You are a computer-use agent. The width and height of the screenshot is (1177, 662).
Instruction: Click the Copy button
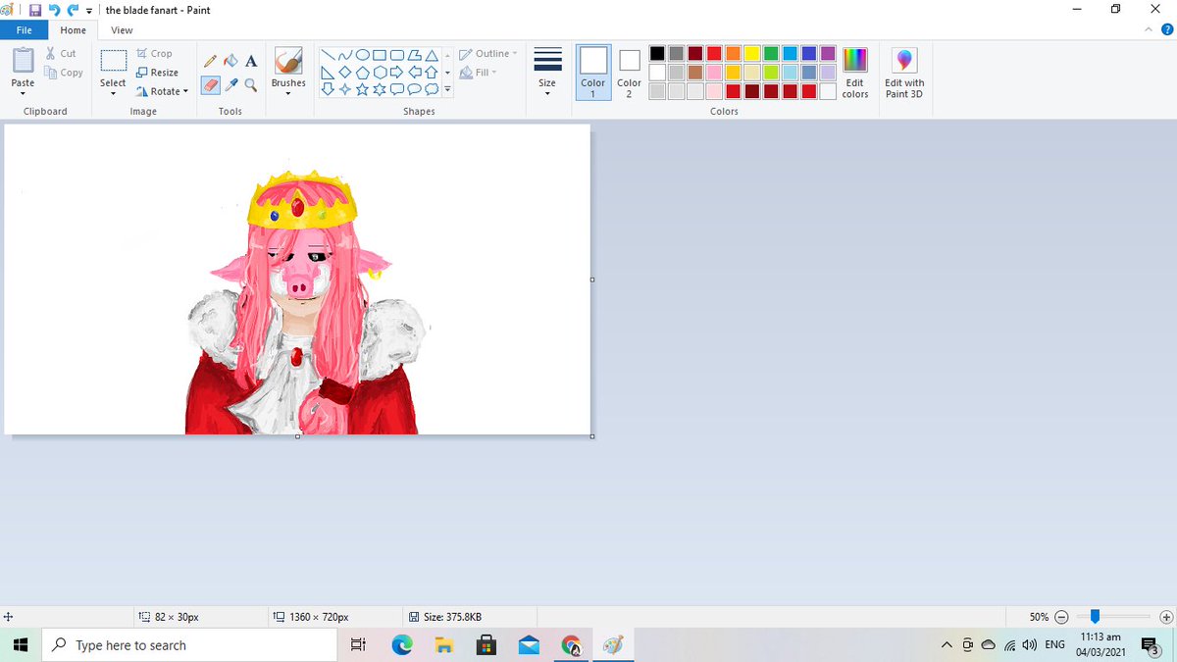coord(64,73)
